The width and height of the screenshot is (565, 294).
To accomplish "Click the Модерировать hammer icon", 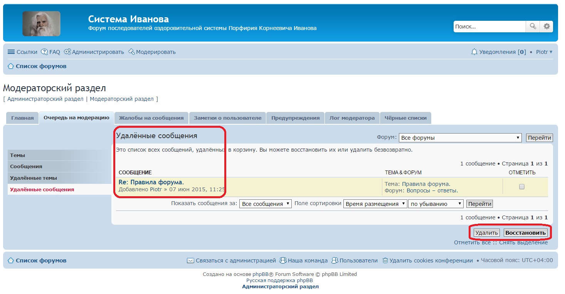I will pyautogui.click(x=131, y=52).
